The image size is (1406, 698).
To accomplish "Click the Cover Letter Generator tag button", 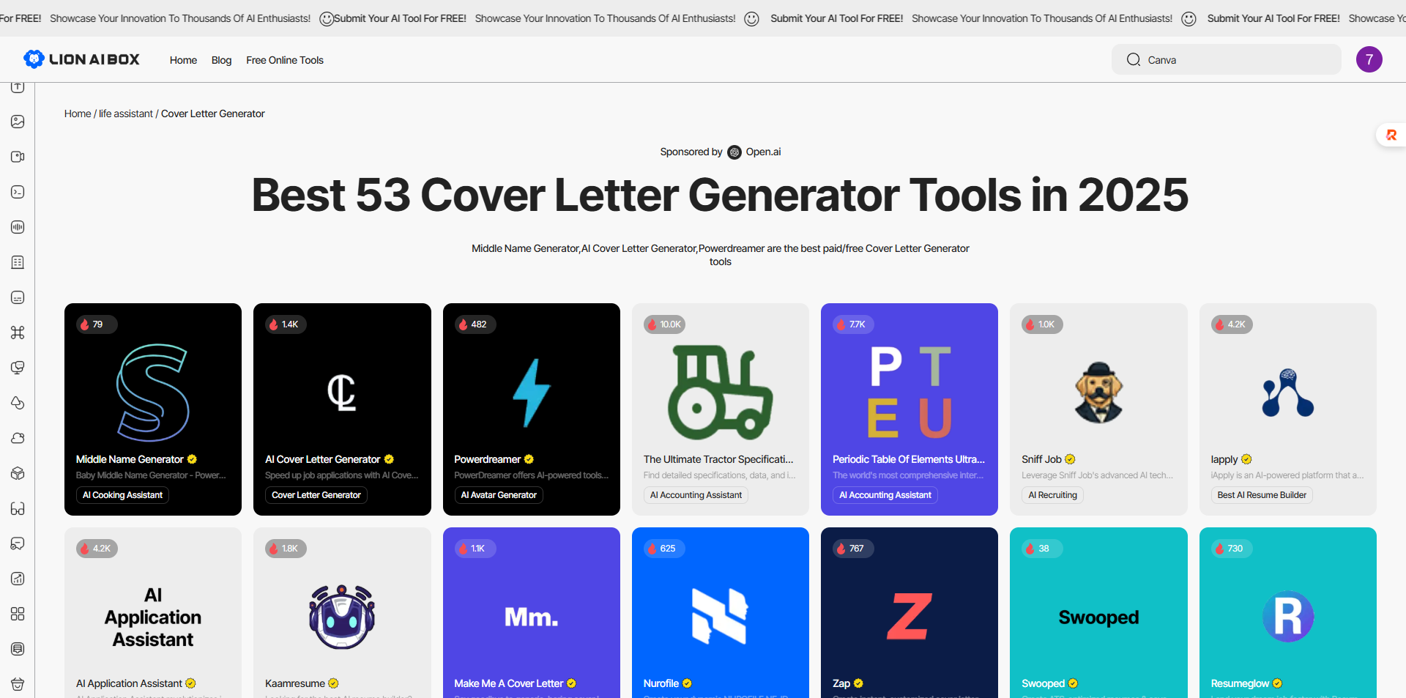I will pos(316,495).
